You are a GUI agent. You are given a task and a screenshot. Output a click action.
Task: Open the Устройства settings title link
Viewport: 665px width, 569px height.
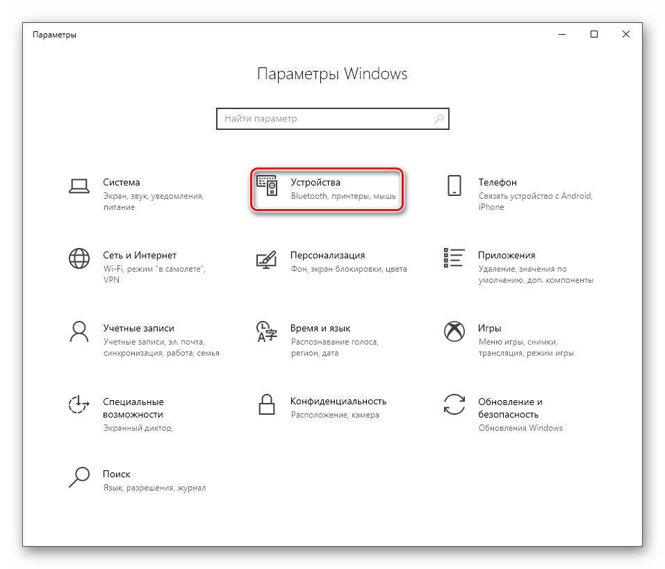point(315,182)
